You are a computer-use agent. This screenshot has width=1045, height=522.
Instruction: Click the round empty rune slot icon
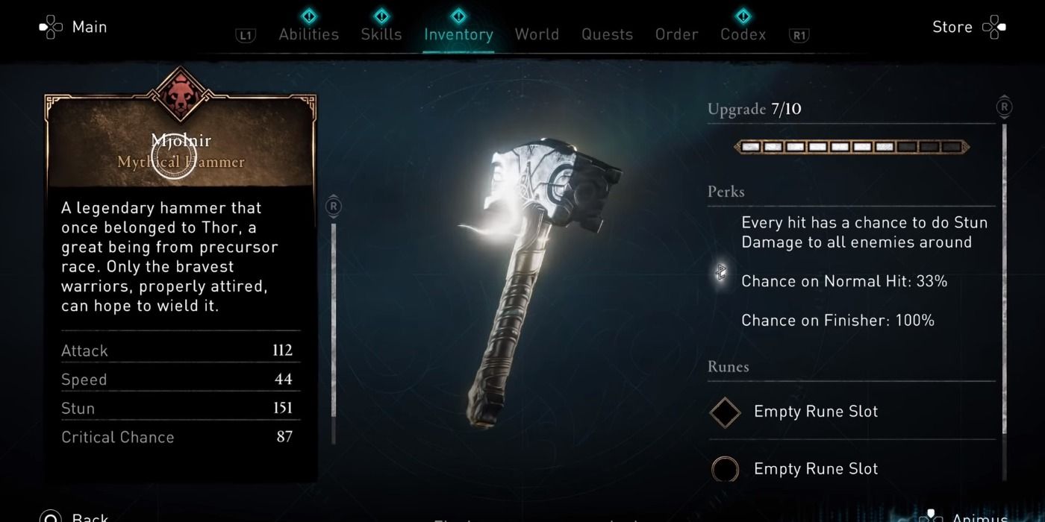(x=725, y=469)
